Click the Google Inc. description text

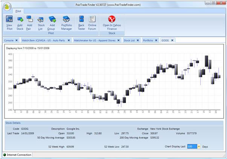(x=73, y=129)
